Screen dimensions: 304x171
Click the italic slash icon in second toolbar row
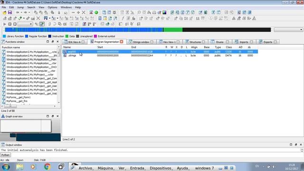pyautogui.click(x=123, y=19)
